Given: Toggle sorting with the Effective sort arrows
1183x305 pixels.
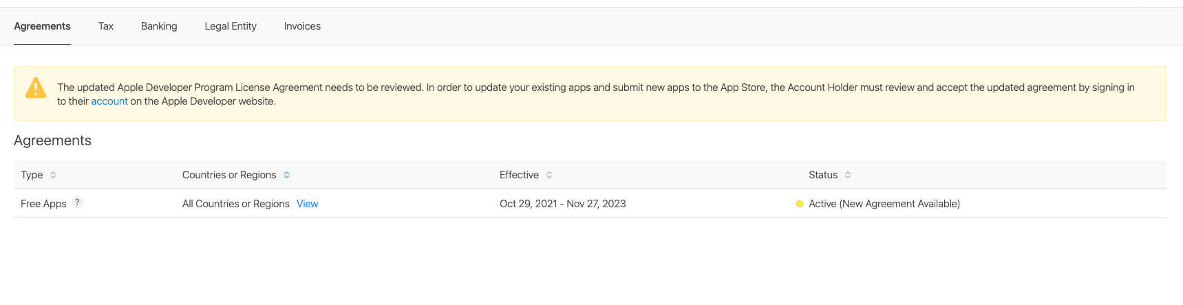Looking at the screenshot, I should [549, 175].
